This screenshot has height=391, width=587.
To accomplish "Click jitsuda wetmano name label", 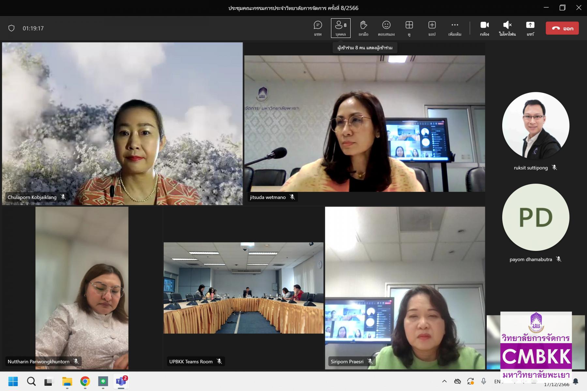I will 268,197.
